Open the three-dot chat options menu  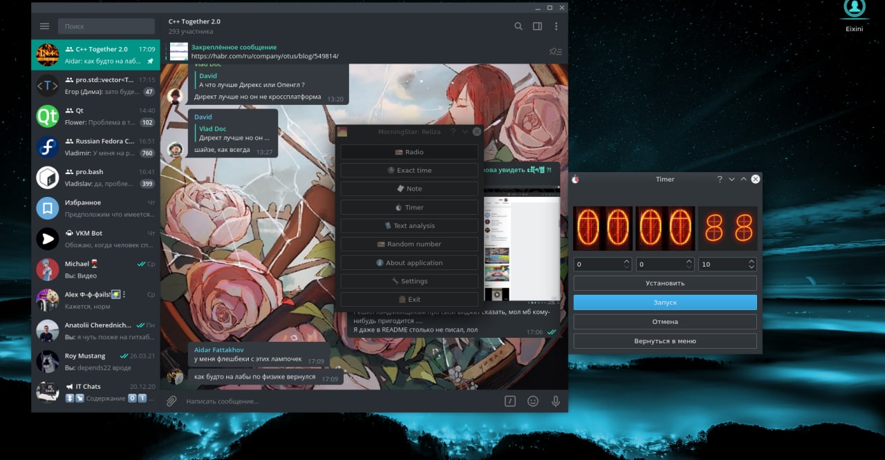(556, 26)
